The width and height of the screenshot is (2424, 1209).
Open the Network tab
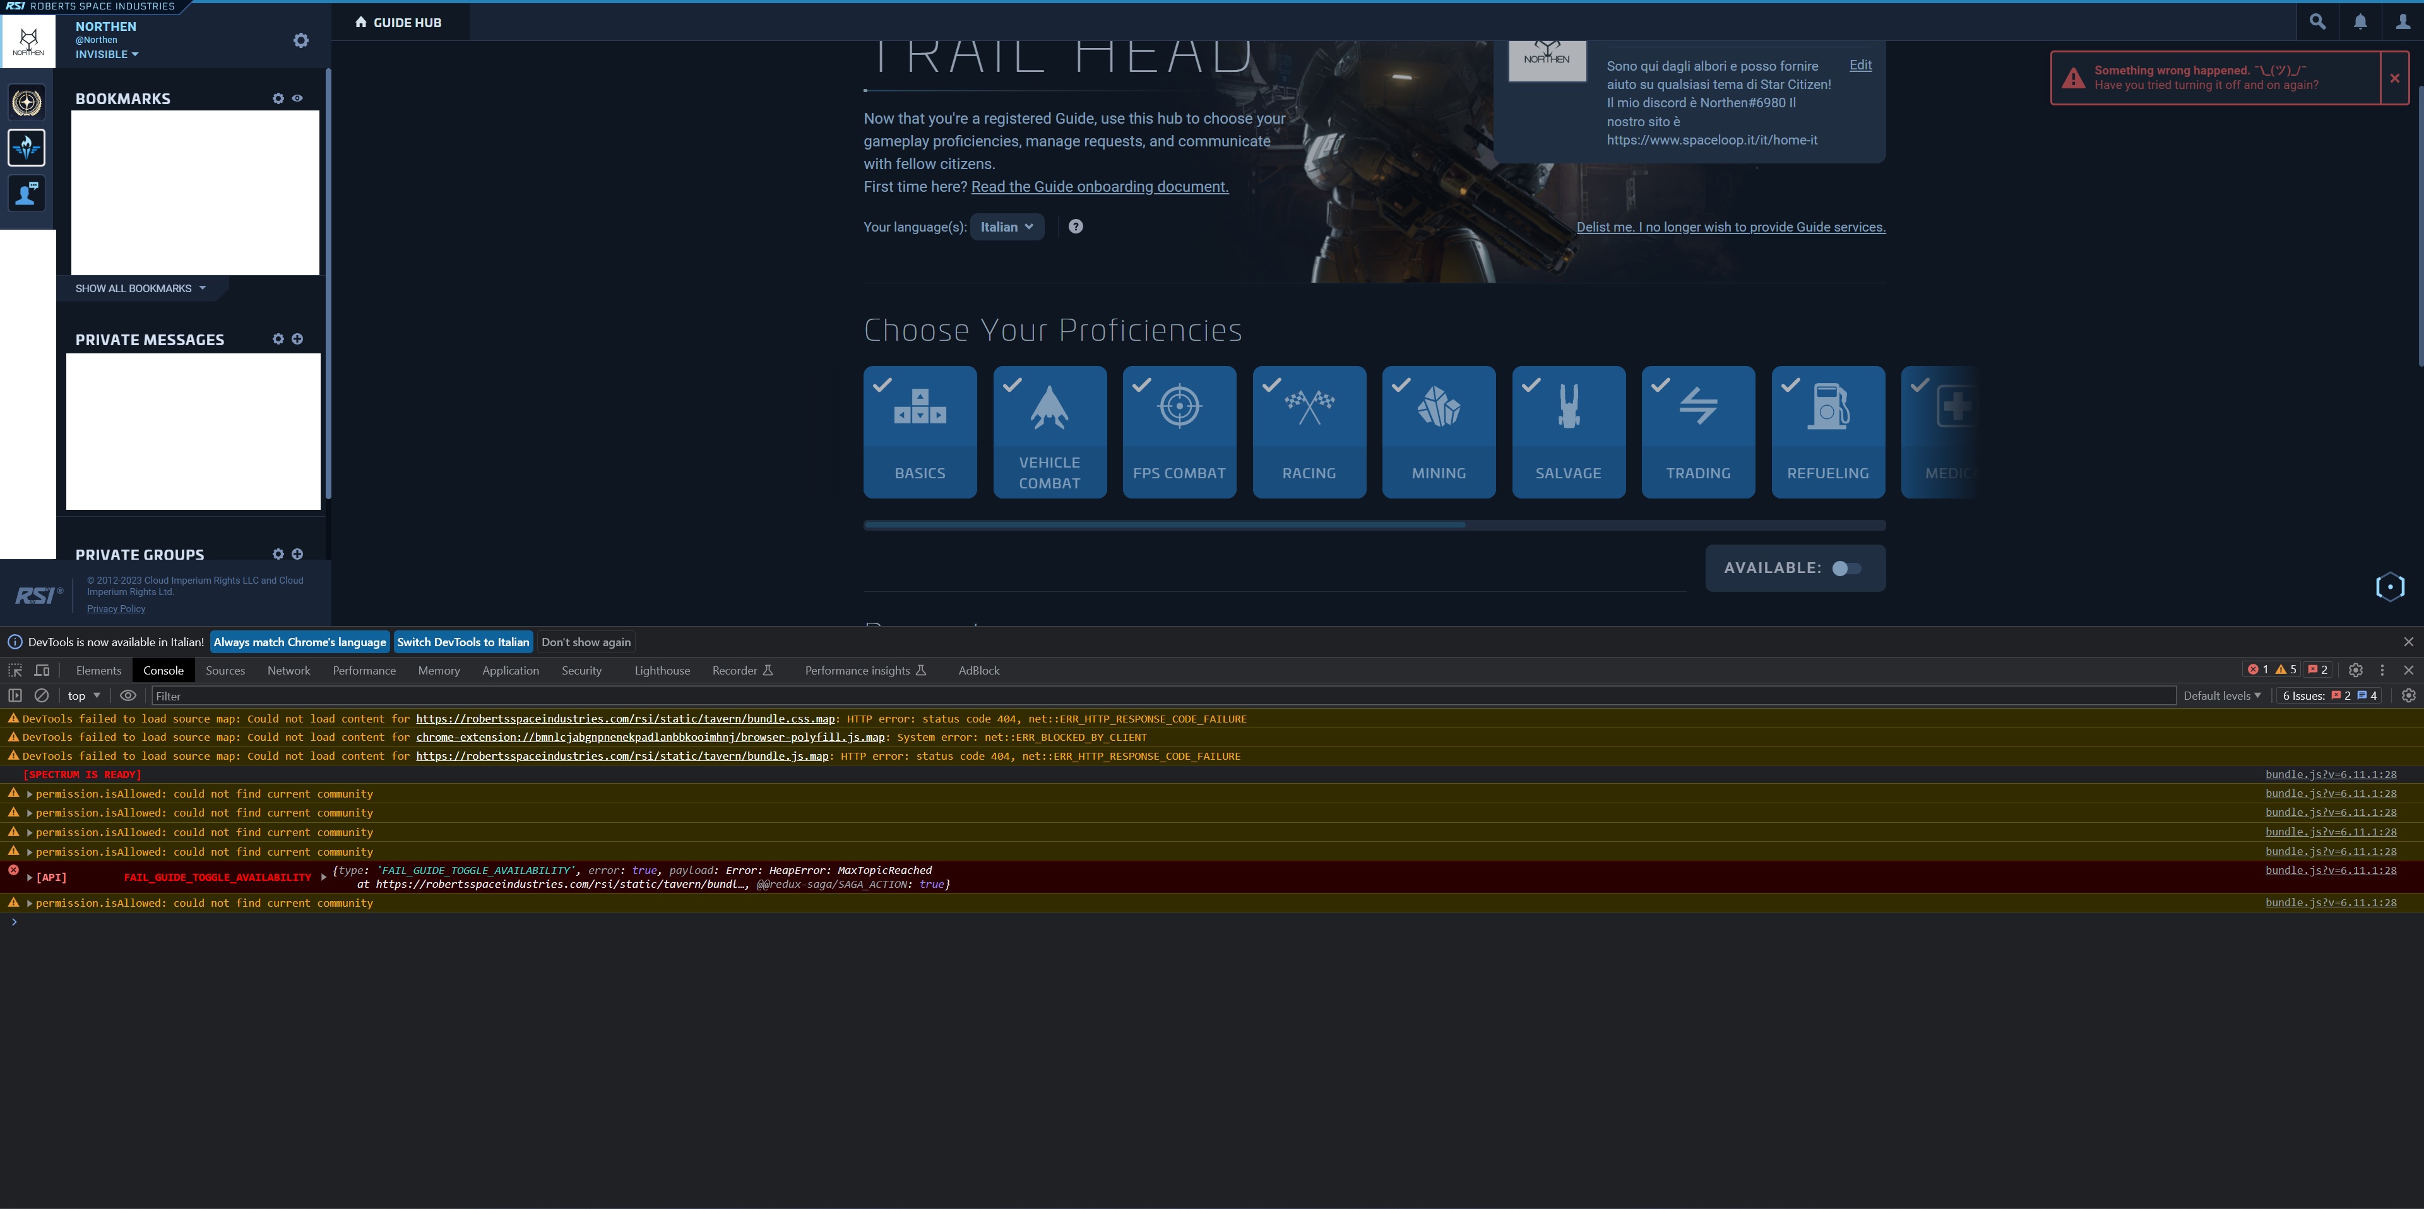click(288, 670)
